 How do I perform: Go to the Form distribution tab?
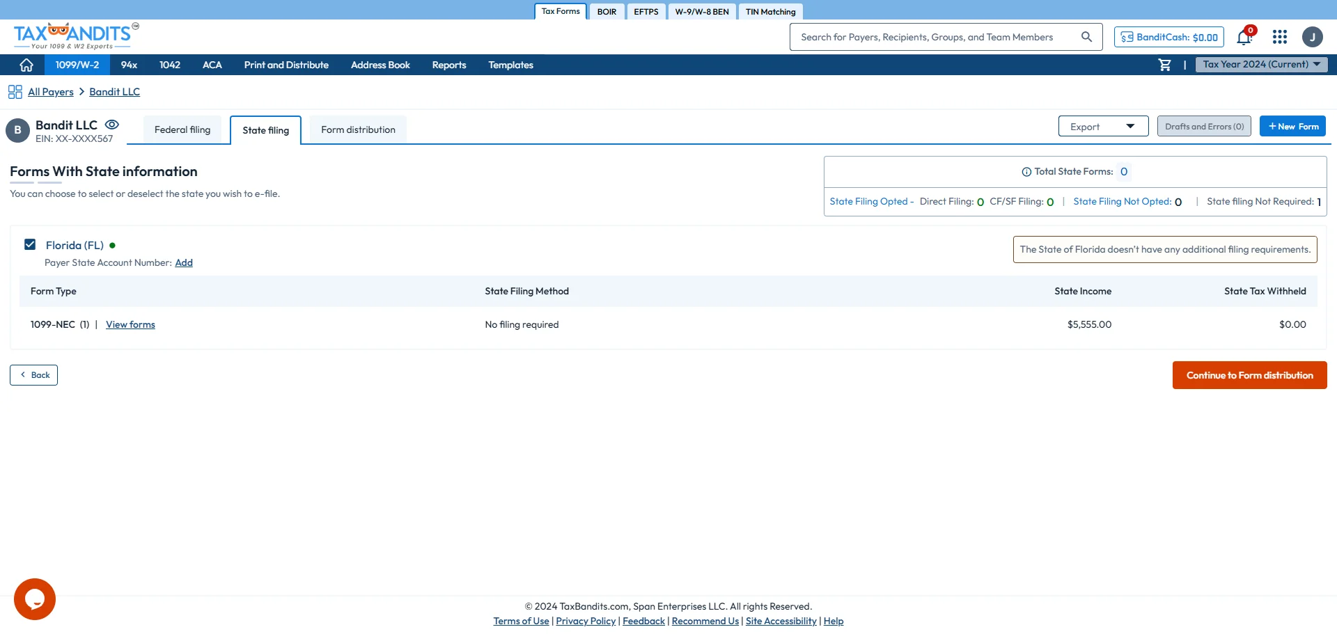pyautogui.click(x=358, y=129)
